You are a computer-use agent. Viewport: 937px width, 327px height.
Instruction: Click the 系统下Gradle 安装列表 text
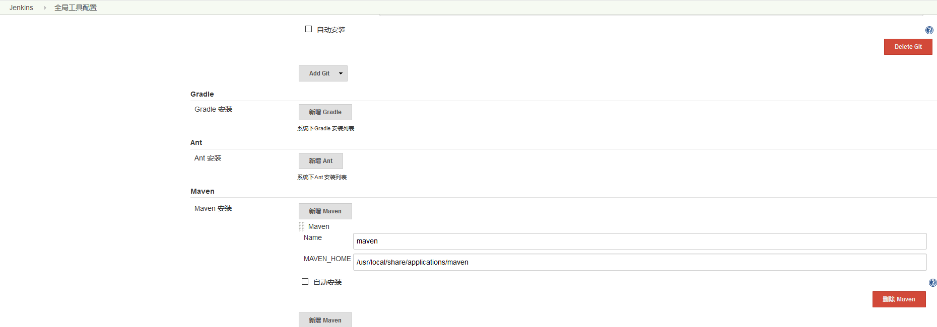coord(325,128)
